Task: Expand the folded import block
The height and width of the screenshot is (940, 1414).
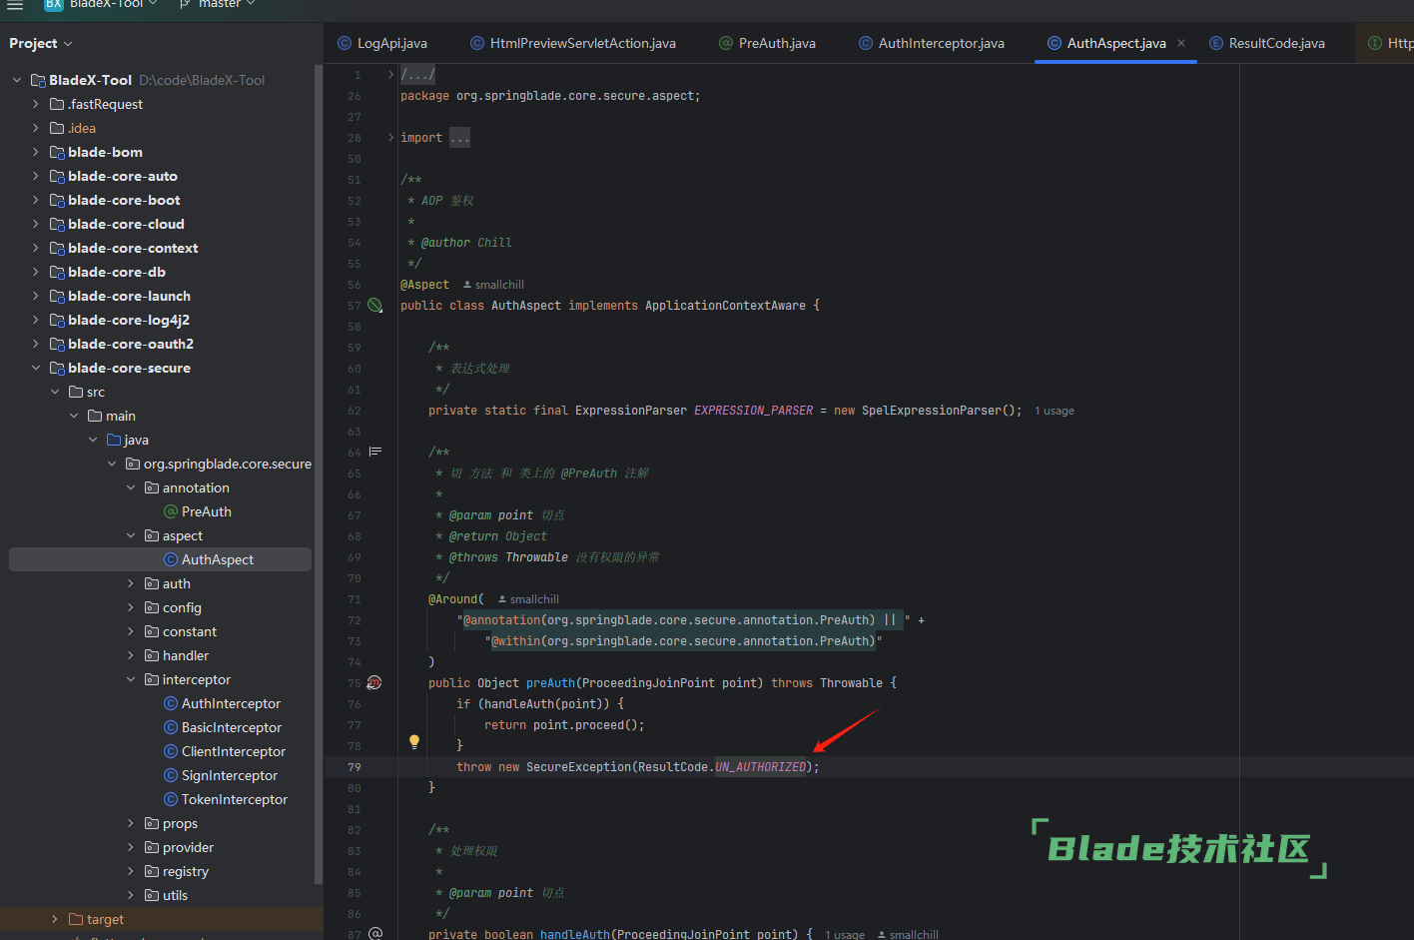Action: pyautogui.click(x=391, y=138)
